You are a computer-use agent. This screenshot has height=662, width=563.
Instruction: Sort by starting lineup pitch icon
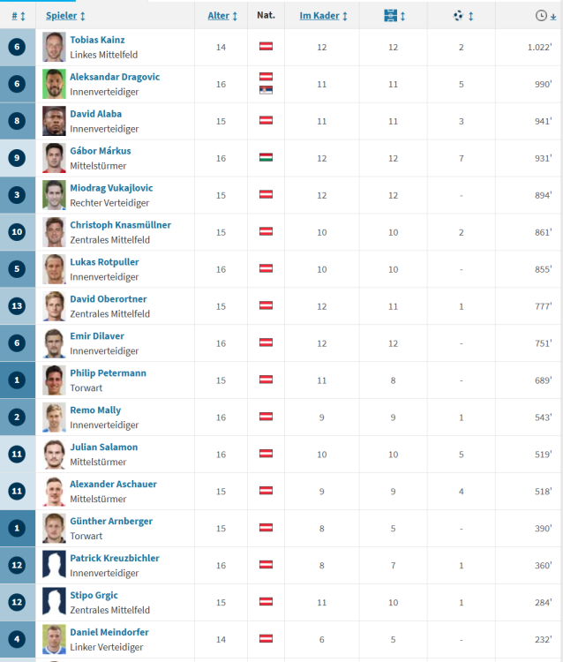392,16
